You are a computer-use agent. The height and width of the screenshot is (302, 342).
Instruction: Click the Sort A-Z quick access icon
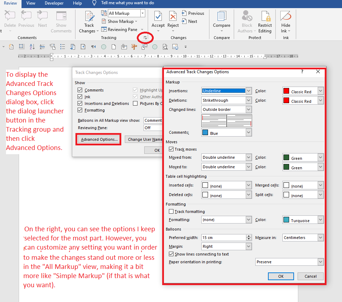point(32,46)
